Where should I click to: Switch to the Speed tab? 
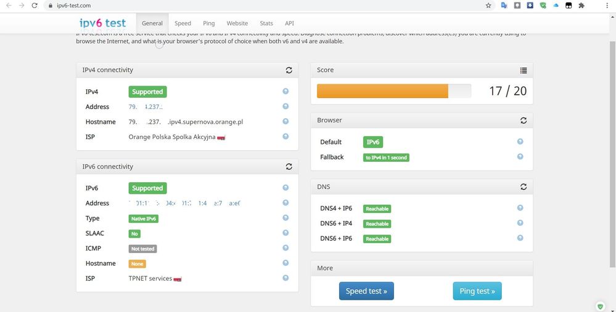tap(183, 23)
